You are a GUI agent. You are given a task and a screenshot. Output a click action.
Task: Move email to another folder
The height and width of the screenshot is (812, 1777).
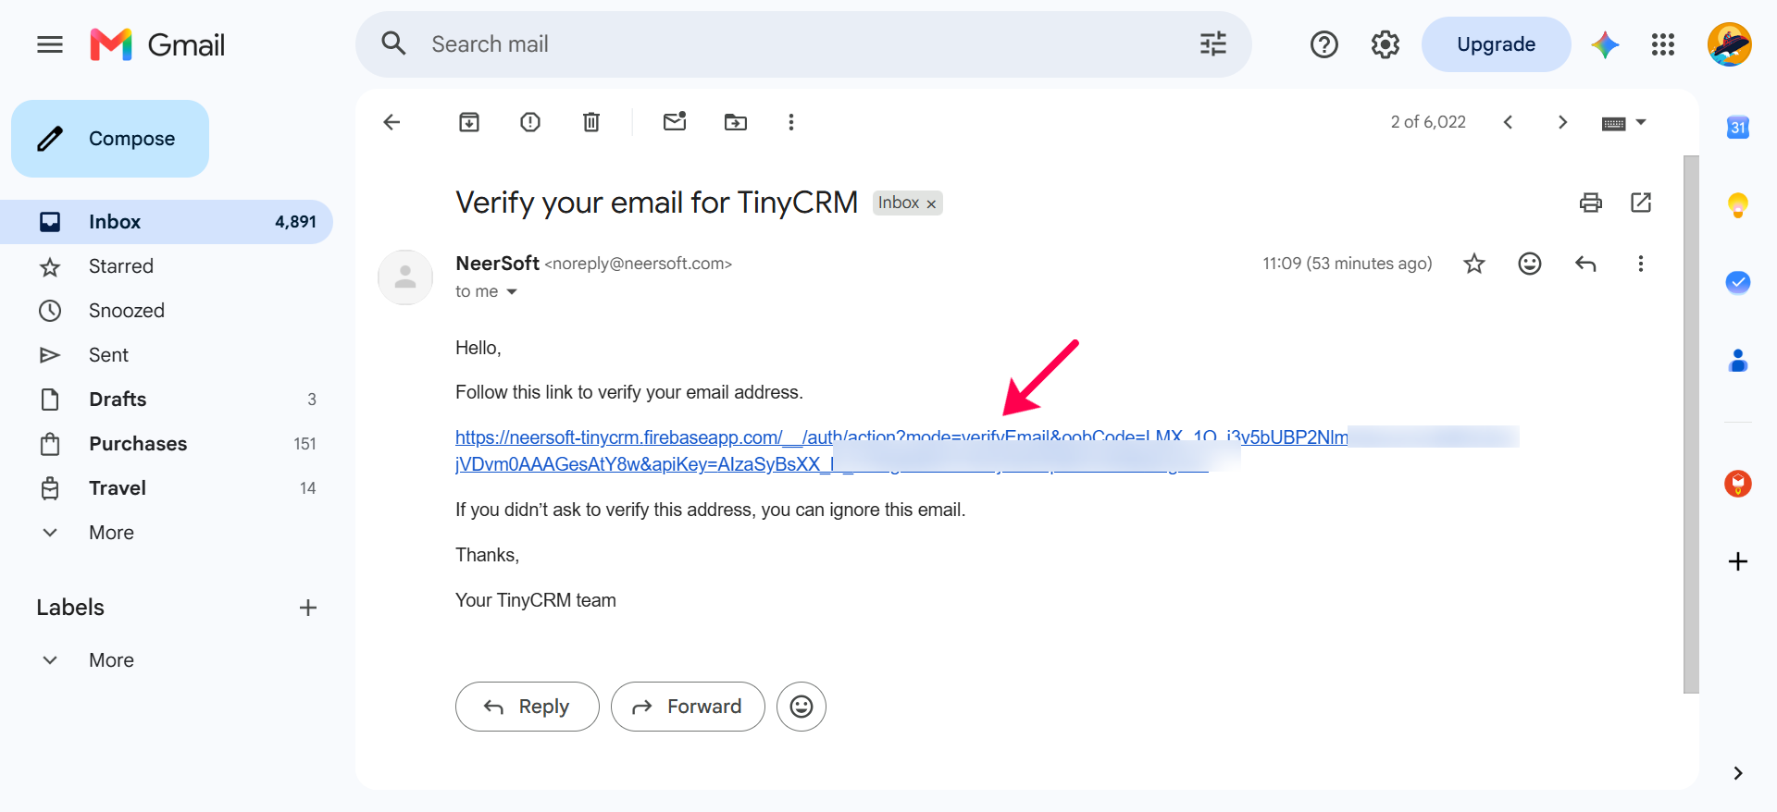736,122
